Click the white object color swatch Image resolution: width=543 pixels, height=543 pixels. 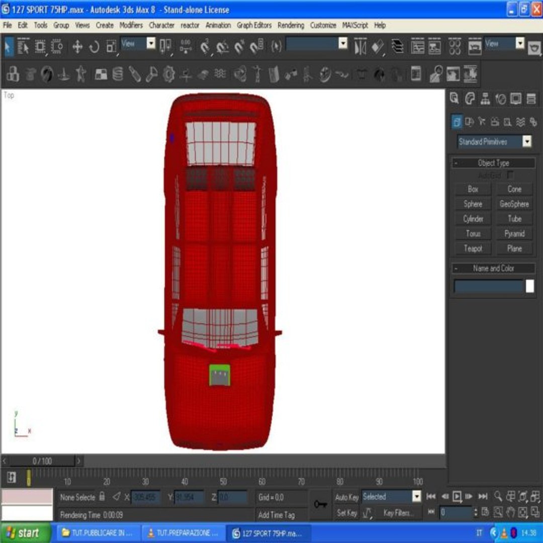(530, 287)
